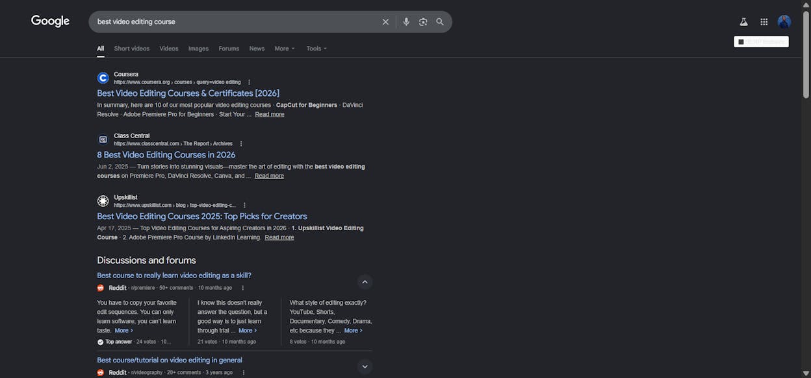
Task: Click '50+ comments' on r/premiere post
Action: point(176,288)
